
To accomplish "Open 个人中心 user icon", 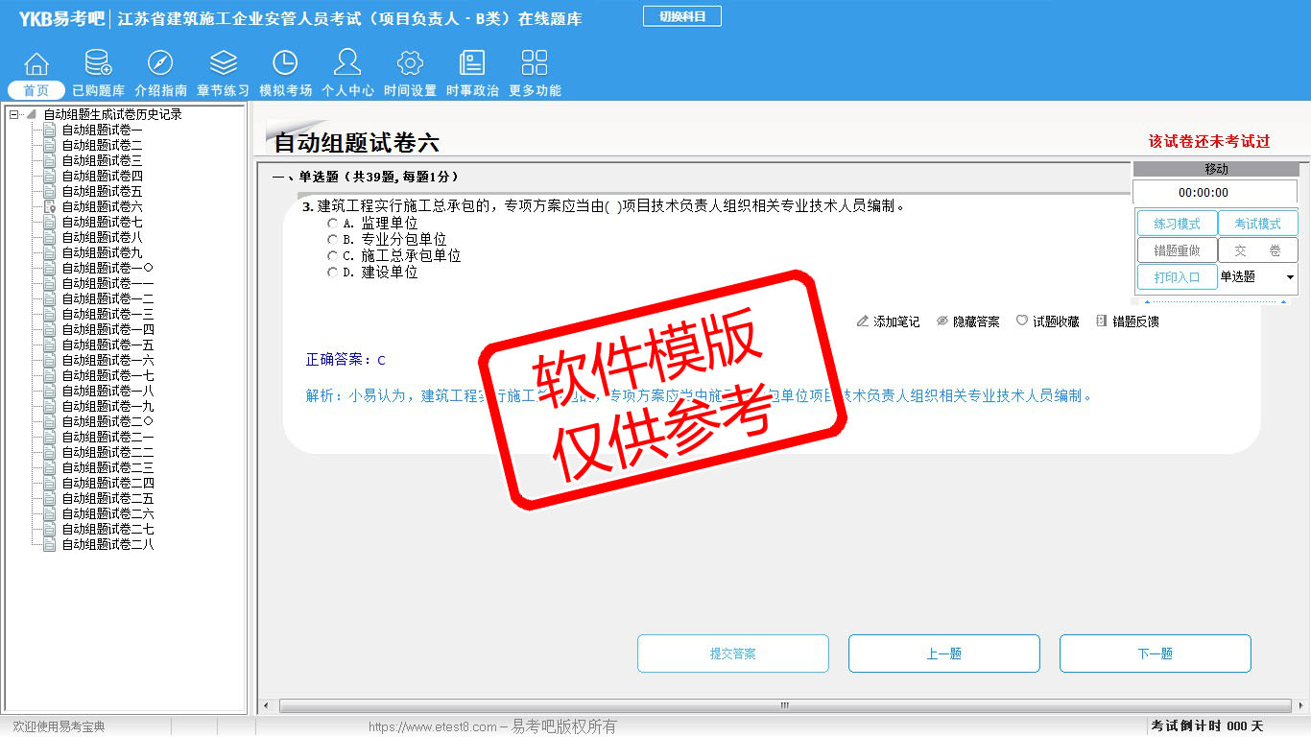I will coord(347,64).
